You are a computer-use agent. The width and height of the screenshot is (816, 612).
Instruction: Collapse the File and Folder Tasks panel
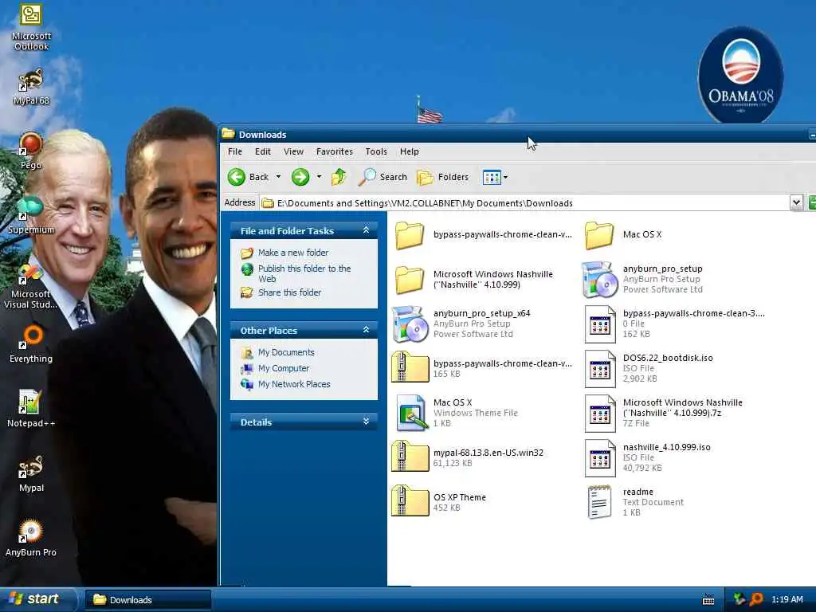click(x=366, y=230)
